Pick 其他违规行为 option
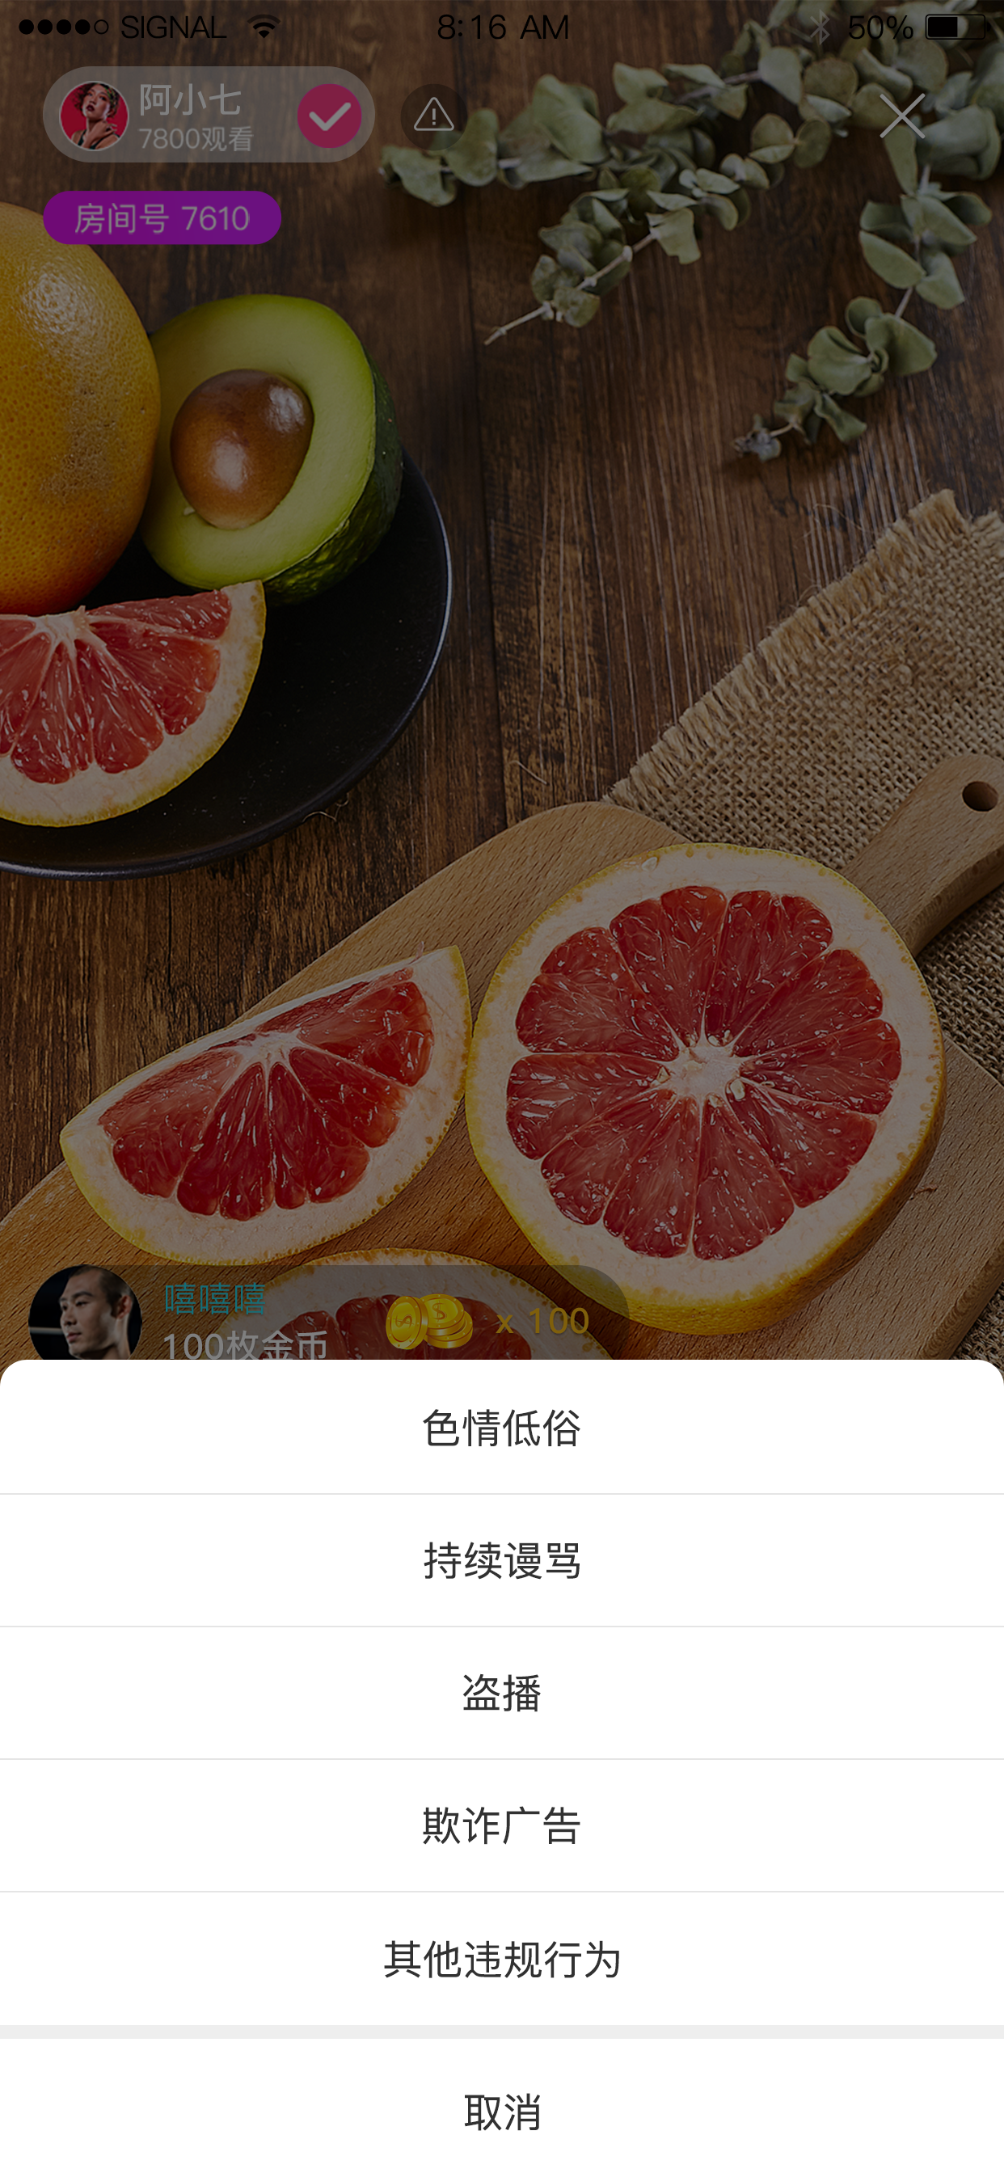 coord(502,1958)
